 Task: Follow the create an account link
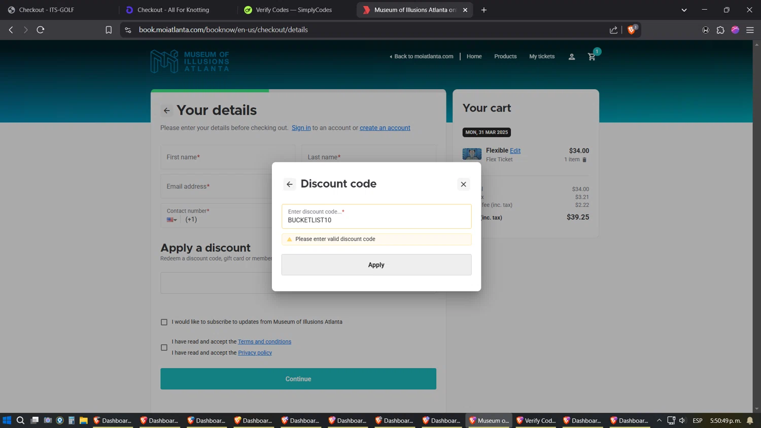(x=385, y=128)
